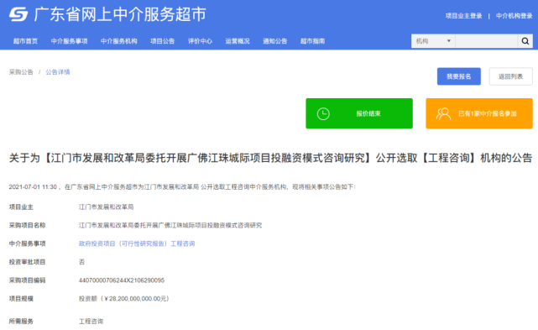The height and width of the screenshot is (330, 538).
Task: Open the 中介服务机构 menu item
Action: [x=118, y=41]
